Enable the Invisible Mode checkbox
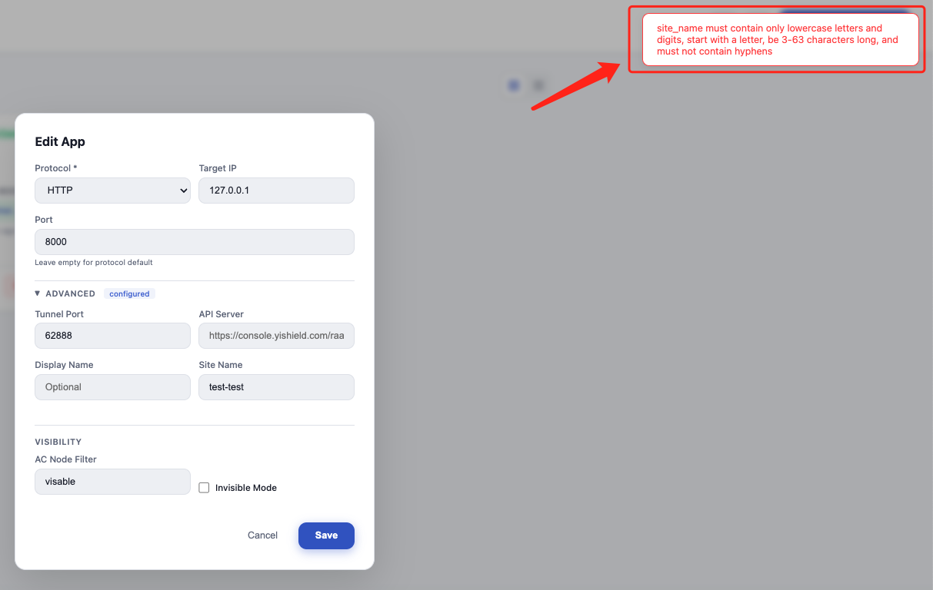This screenshot has height=590, width=933. [204, 488]
